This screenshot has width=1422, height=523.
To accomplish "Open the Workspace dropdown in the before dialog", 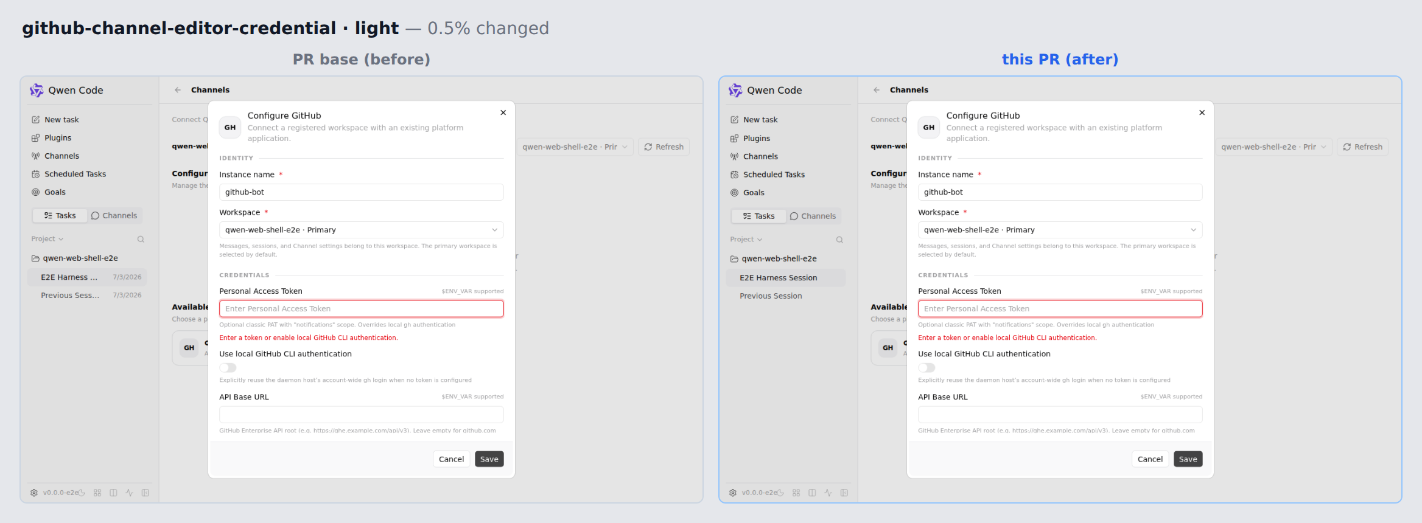I will click(362, 230).
